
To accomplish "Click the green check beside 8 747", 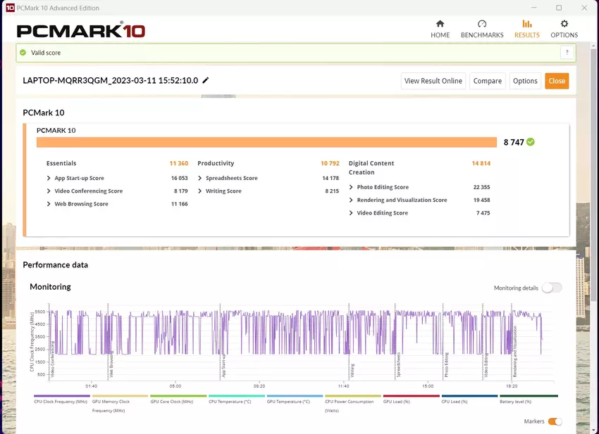I will [531, 141].
